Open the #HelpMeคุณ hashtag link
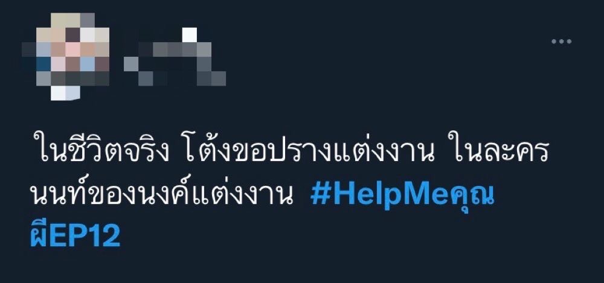This screenshot has width=604, height=283. pyautogui.click(x=402, y=196)
